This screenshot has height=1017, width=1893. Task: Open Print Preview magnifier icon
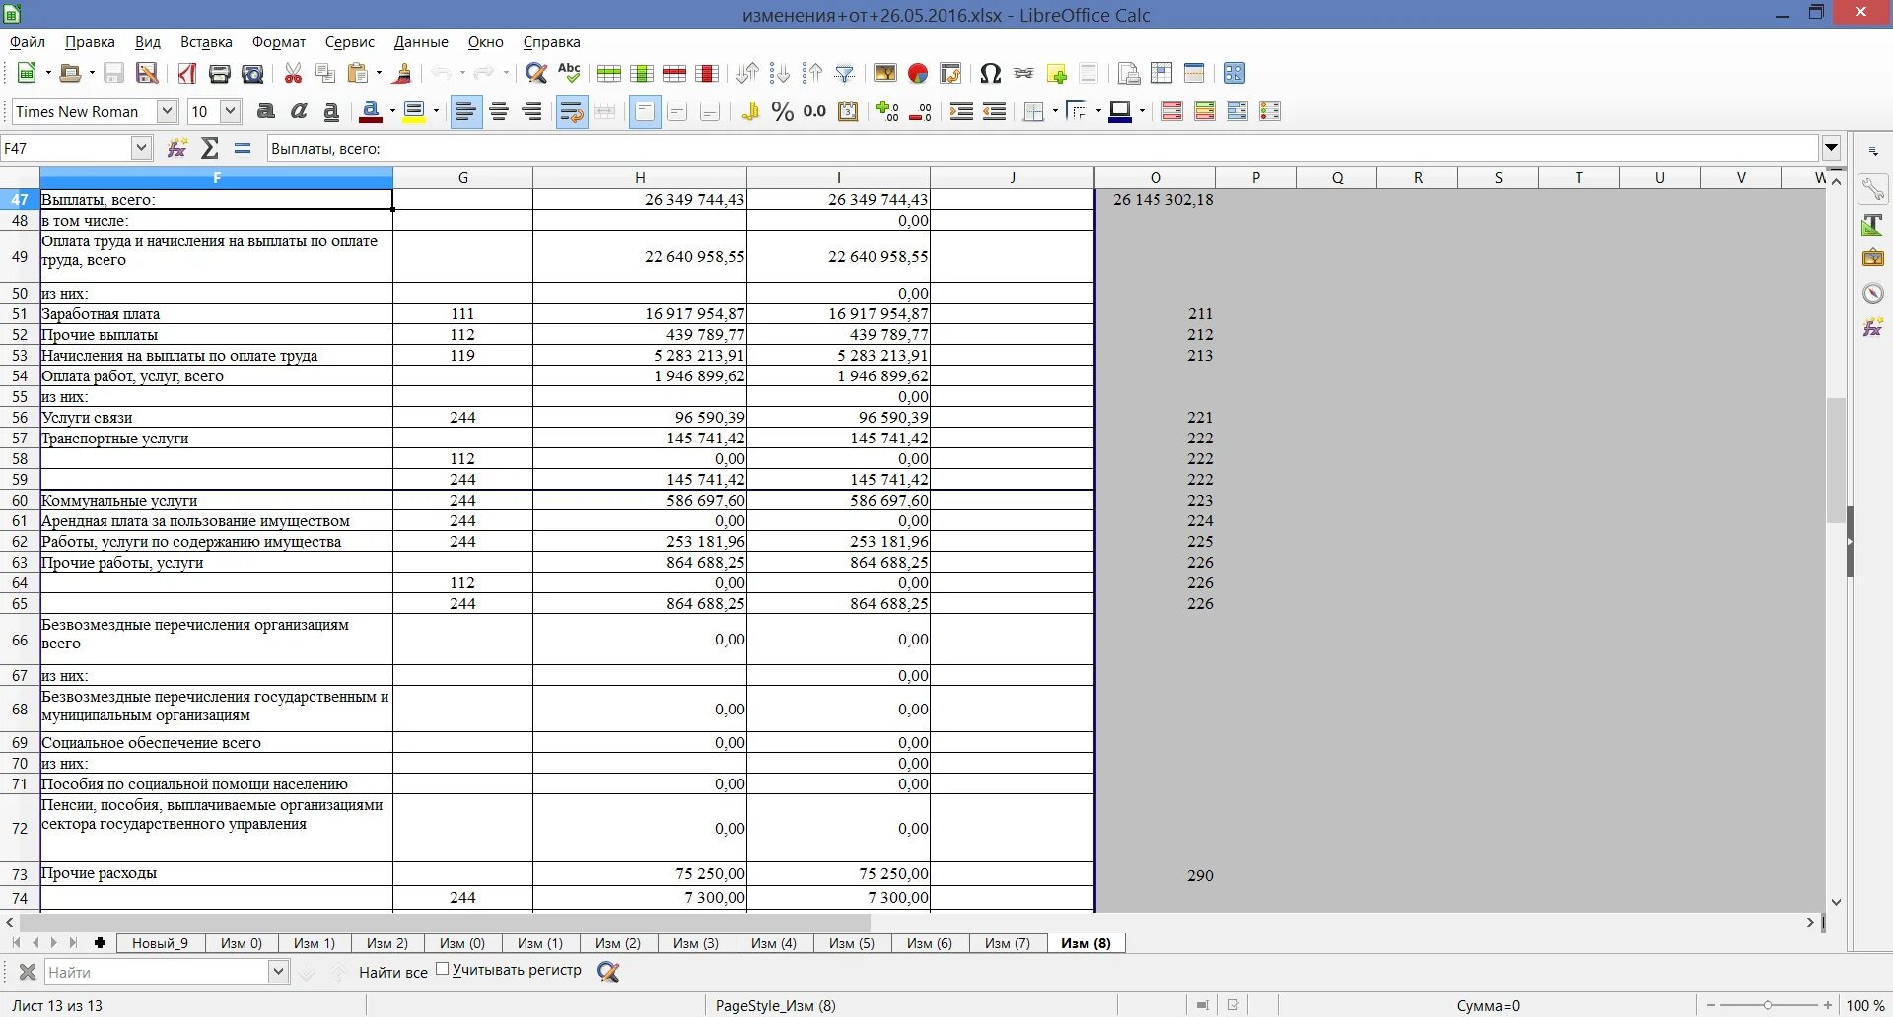pos(253,73)
